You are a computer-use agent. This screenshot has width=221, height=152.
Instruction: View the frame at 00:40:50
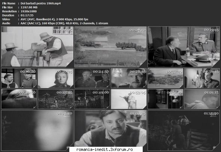(x=19, y=99)
